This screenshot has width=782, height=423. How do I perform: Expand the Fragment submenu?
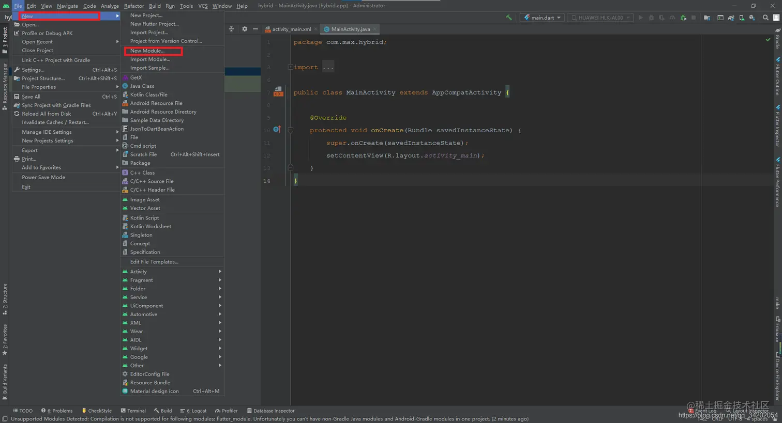pyautogui.click(x=172, y=280)
